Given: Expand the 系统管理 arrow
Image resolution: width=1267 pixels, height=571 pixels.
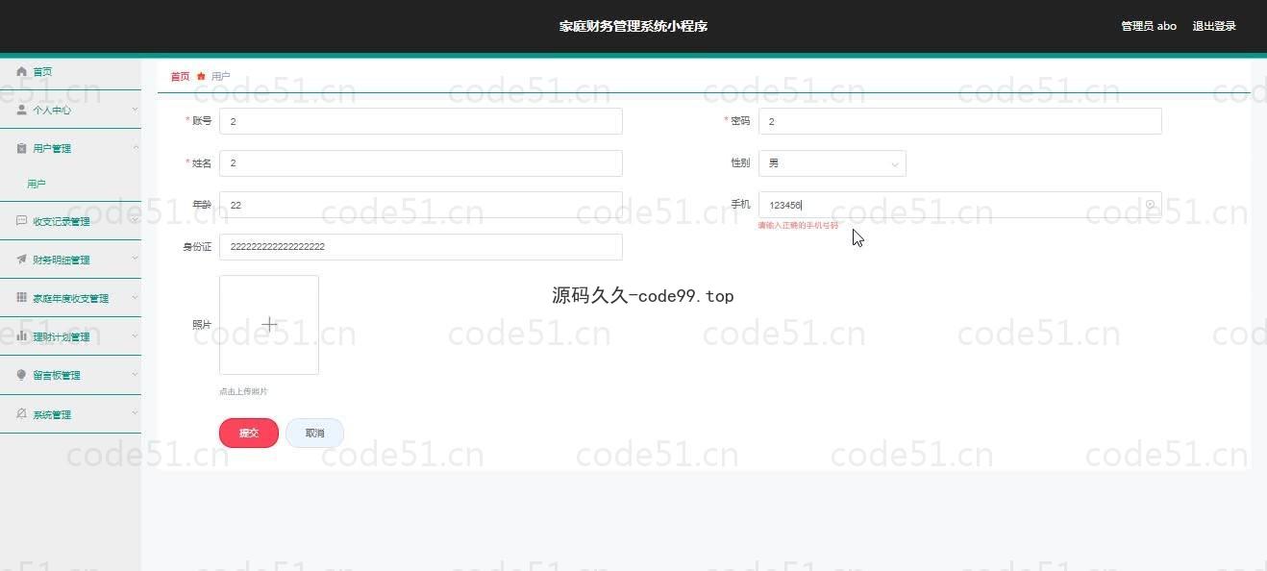Looking at the screenshot, I should point(135,414).
